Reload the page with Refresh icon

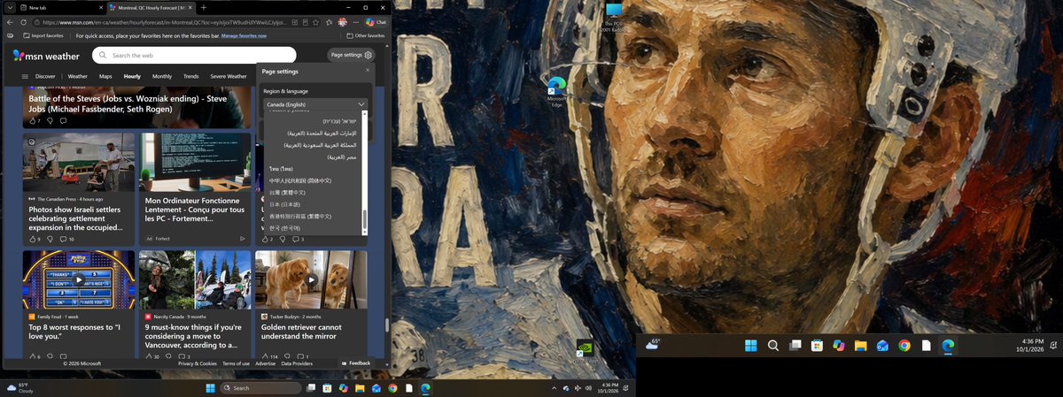(x=24, y=22)
